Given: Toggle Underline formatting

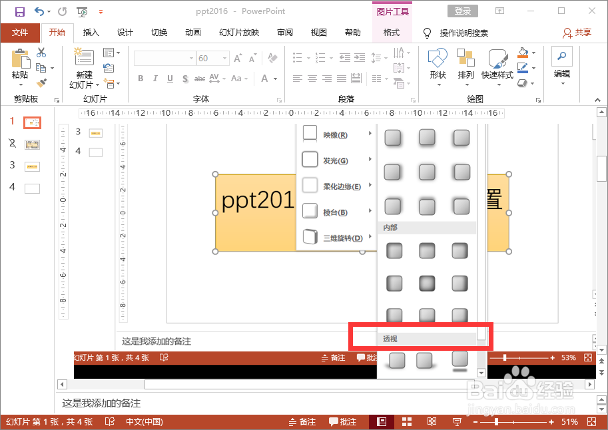Looking at the screenshot, I should (170, 79).
